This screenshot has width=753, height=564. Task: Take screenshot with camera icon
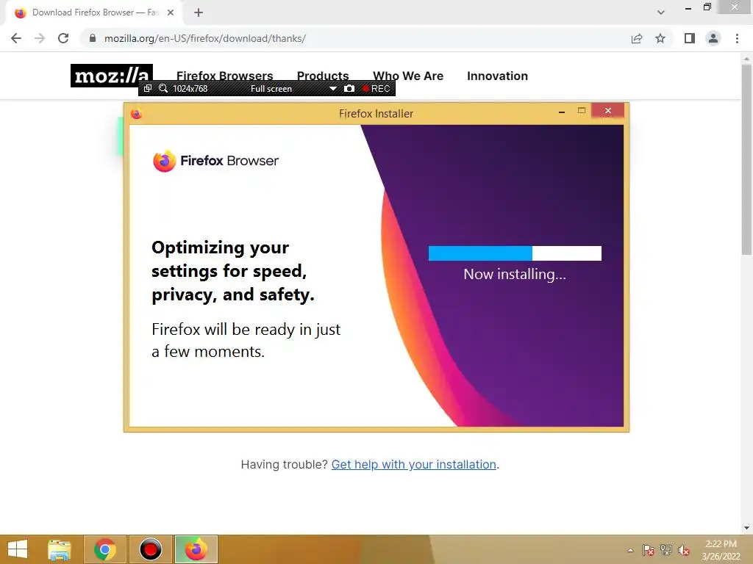pyautogui.click(x=349, y=88)
